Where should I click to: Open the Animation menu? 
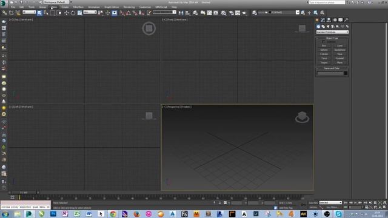pyautogui.click(x=94, y=7)
